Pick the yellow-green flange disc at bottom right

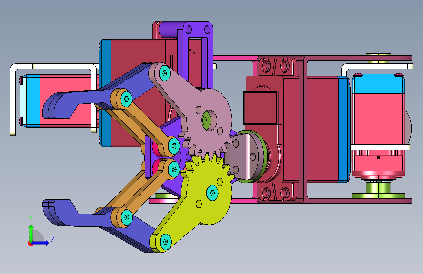tap(378, 196)
